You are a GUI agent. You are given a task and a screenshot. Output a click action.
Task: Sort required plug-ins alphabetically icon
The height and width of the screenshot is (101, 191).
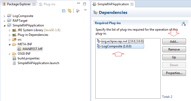[184, 24]
